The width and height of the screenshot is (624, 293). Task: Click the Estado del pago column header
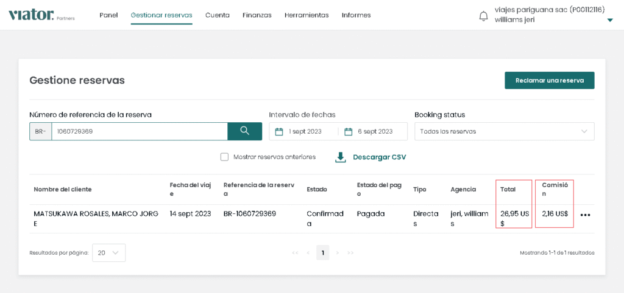click(379, 190)
